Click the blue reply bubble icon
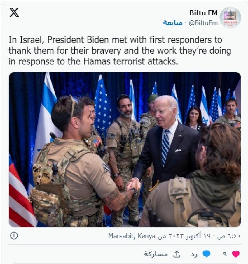This screenshot has height=264, width=248. click(x=207, y=254)
